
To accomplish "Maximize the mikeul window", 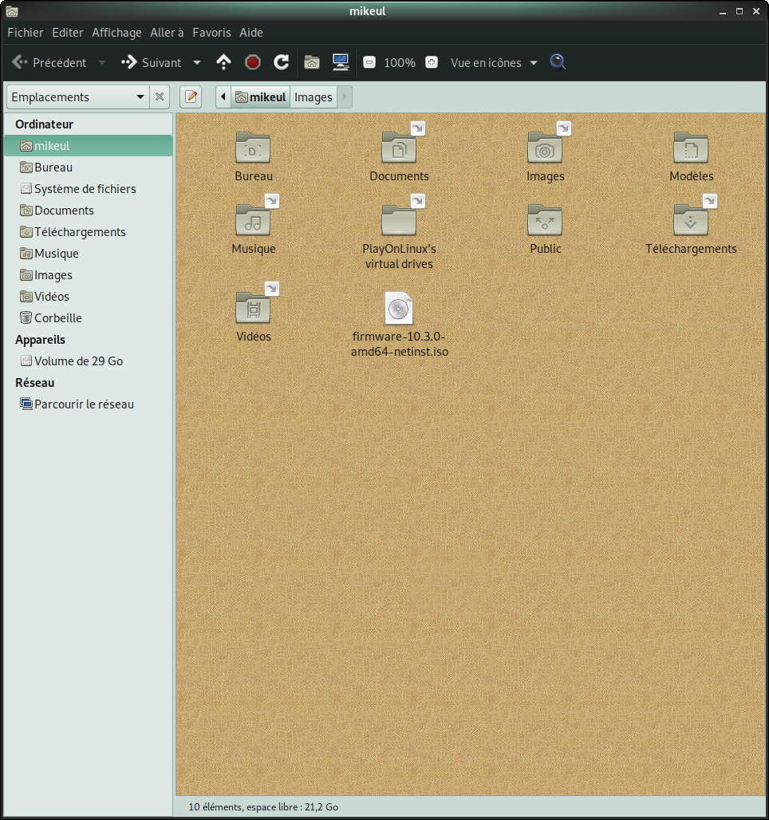I will [x=739, y=11].
